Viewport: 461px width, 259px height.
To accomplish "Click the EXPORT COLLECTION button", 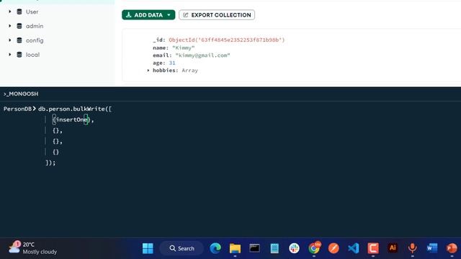I will pyautogui.click(x=217, y=15).
